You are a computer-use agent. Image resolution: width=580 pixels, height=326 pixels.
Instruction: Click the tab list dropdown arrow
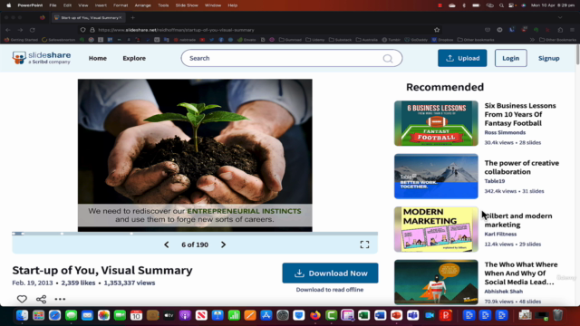coord(560,17)
